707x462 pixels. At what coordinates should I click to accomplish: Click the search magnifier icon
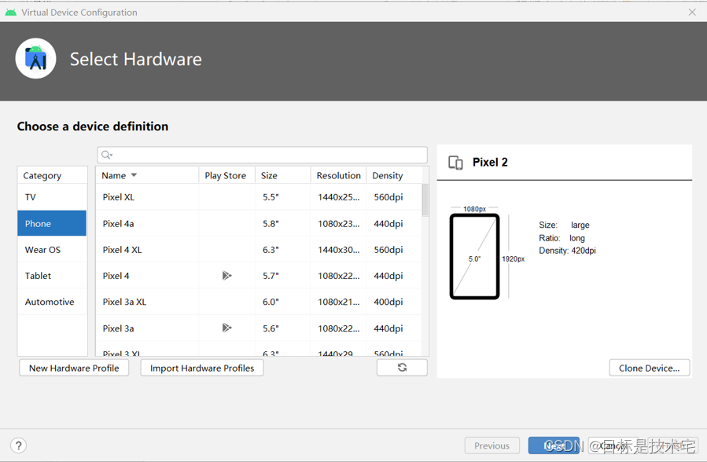[107, 155]
